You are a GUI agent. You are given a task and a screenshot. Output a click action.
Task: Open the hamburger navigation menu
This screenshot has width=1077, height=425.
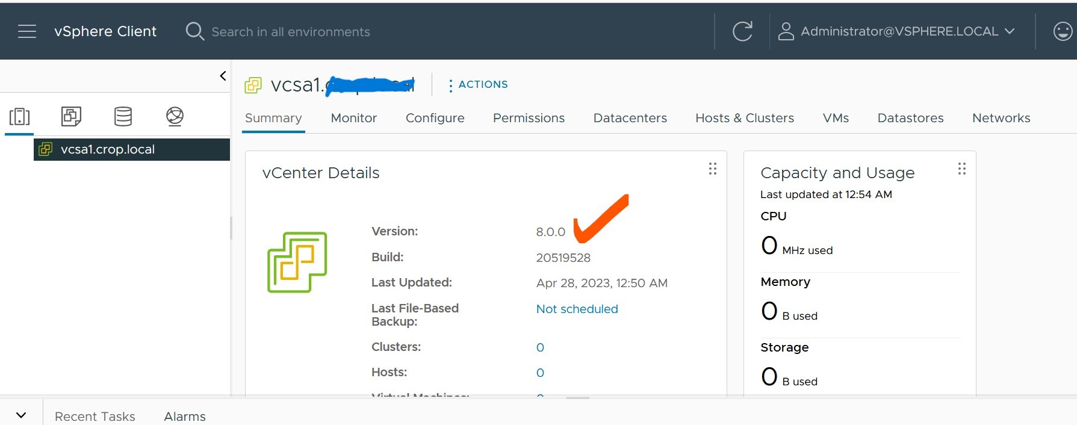click(x=27, y=31)
